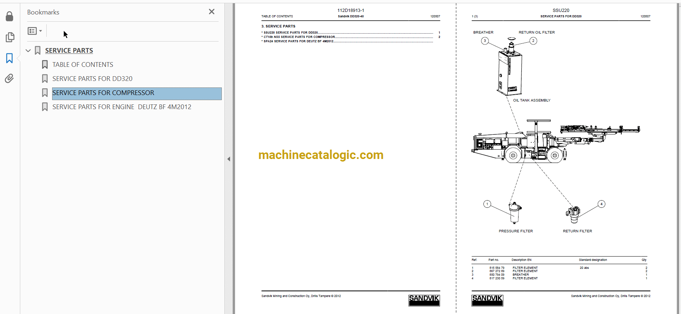The image size is (681, 314).
Task: Click the SSU220 page title
Action: pyautogui.click(x=561, y=10)
